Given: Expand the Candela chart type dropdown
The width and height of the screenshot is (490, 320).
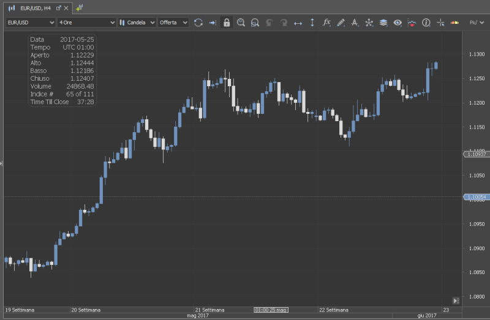Looking at the screenshot, I should point(137,23).
